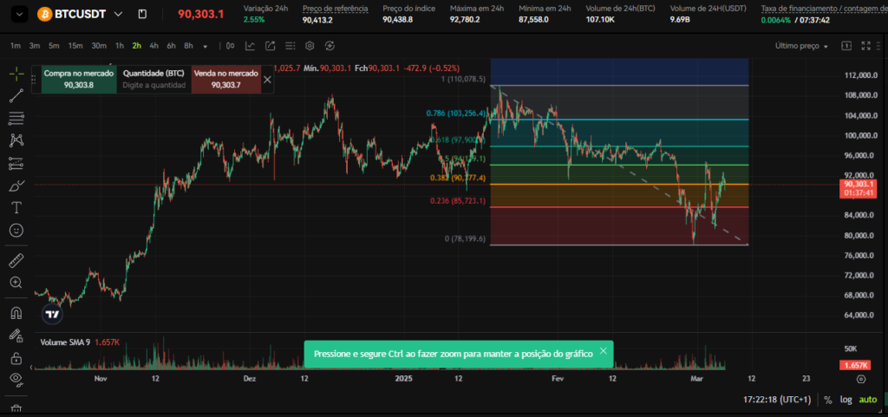Screen dimensions: 888x417
Task: Select the ruler measure tool
Action: click(x=16, y=260)
